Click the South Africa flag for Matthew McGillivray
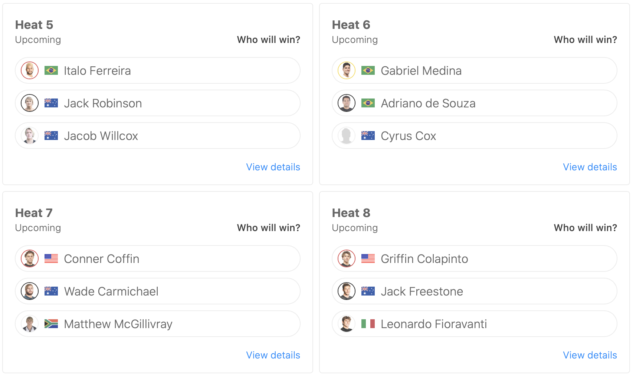Image resolution: width=633 pixels, height=377 pixels. [x=51, y=324]
